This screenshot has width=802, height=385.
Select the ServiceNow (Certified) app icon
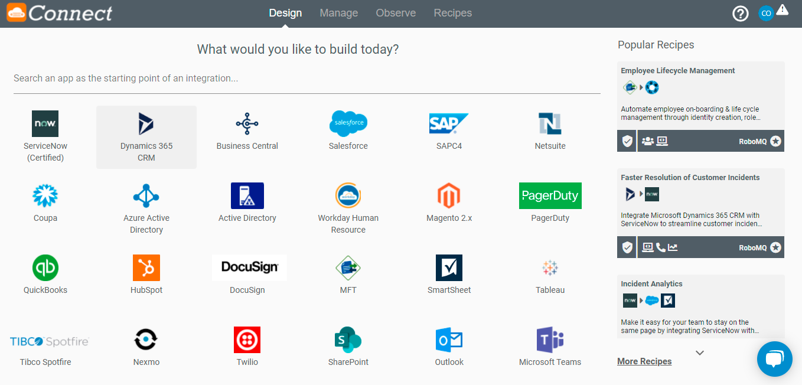pyautogui.click(x=45, y=124)
